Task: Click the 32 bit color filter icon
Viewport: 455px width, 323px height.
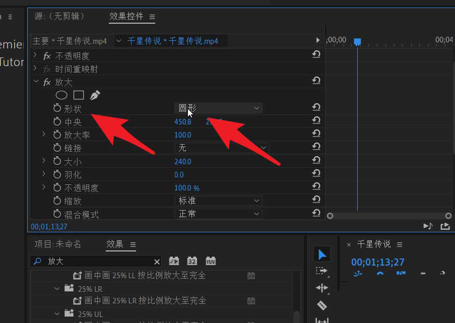Action: [192, 261]
